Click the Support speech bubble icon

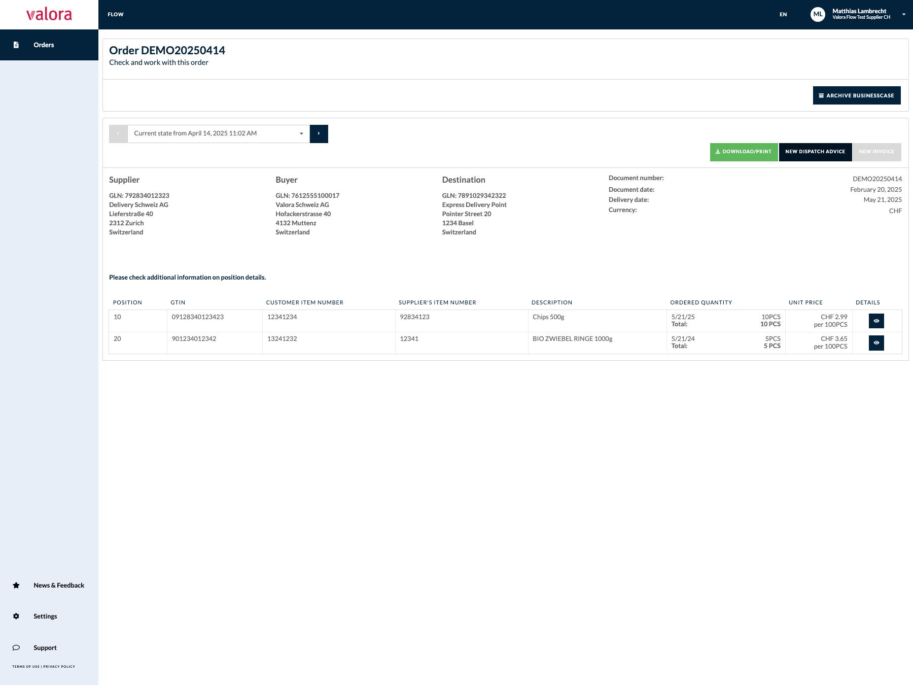16,647
